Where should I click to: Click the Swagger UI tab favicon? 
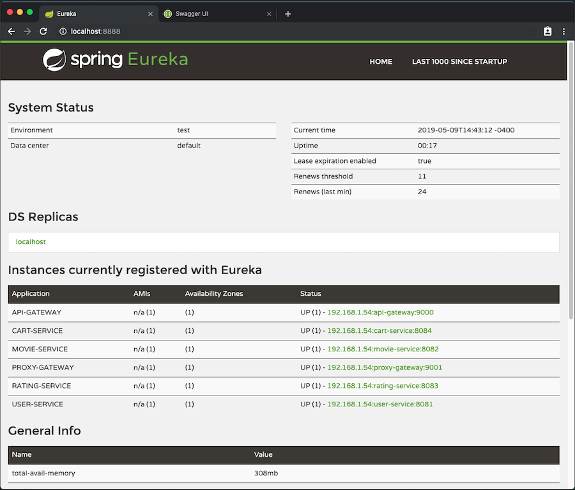coord(167,14)
